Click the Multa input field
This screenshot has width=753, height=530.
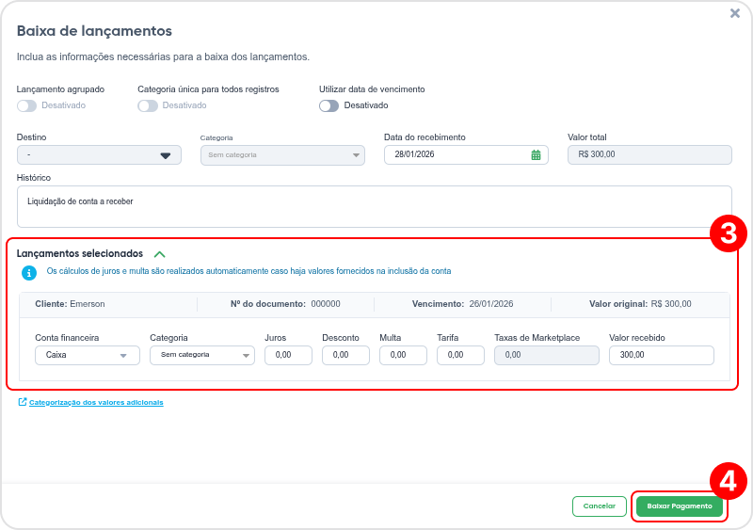403,355
